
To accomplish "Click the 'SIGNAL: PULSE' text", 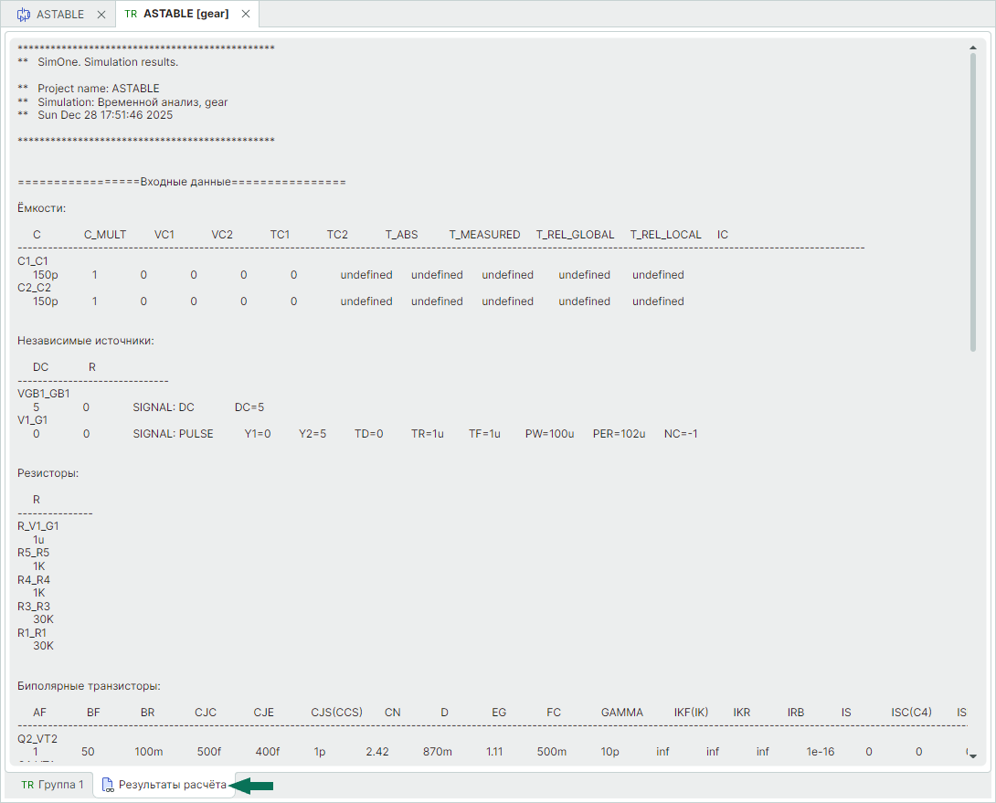I will point(173,434).
